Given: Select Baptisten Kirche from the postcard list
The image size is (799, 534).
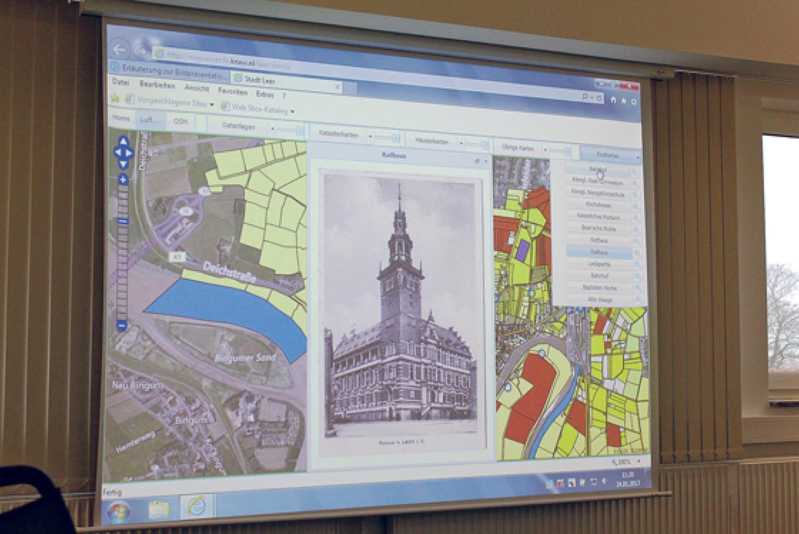Looking at the screenshot, I should coord(599,288).
